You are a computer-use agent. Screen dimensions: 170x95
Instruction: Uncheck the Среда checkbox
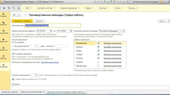point(98,51)
